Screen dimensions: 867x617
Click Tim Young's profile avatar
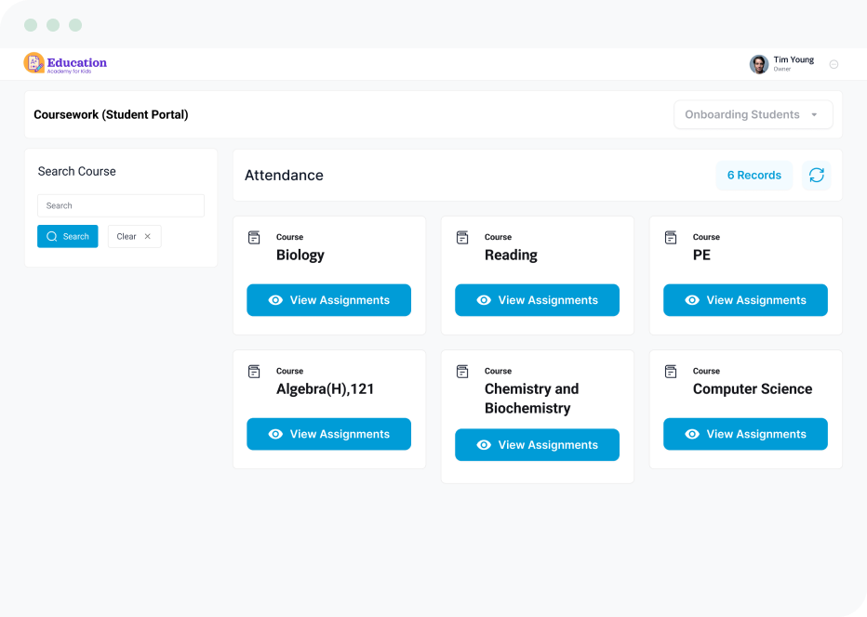tap(759, 64)
